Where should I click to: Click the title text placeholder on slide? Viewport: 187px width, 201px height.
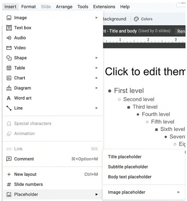point(145,71)
